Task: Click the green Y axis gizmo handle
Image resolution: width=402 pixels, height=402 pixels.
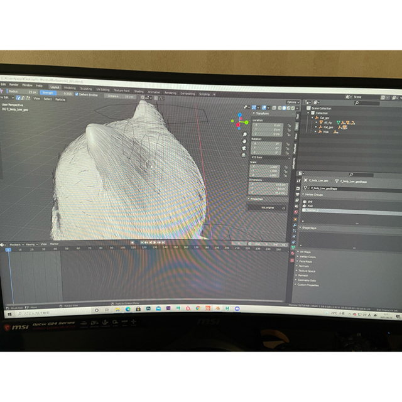Action: pyautogui.click(x=246, y=122)
